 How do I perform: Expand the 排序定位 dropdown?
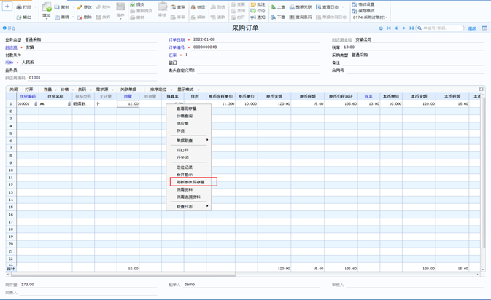tap(159, 90)
